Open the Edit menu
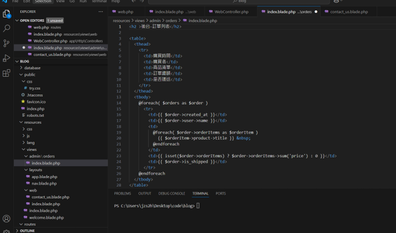Viewport: 396px width, 233px height. [26, 1]
